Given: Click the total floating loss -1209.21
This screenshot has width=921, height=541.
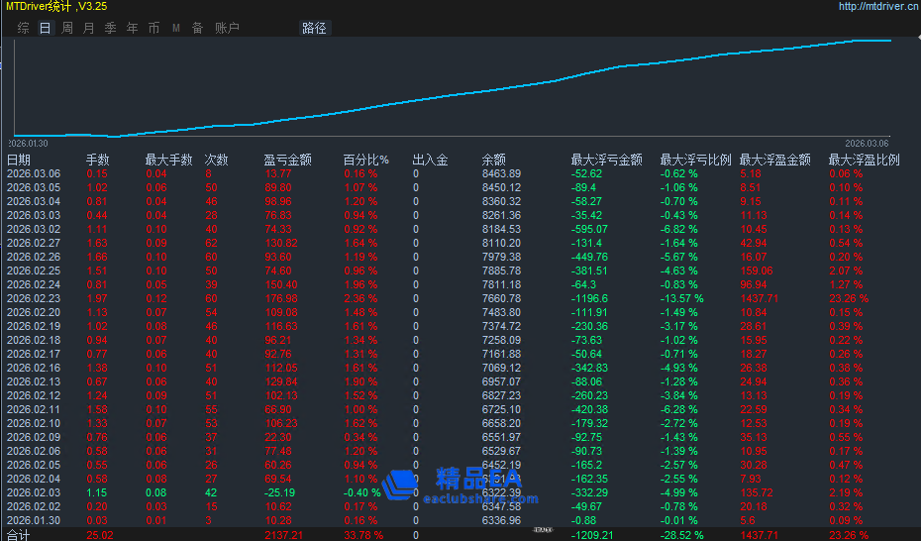Looking at the screenshot, I should [x=592, y=535].
